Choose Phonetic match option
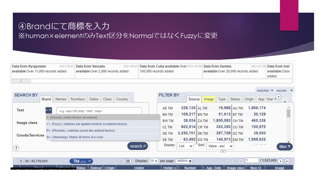The image size is (327, 184). 103,131
